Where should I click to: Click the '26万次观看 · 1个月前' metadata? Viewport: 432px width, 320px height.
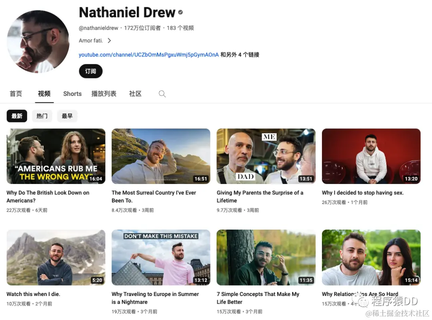tap(345, 202)
